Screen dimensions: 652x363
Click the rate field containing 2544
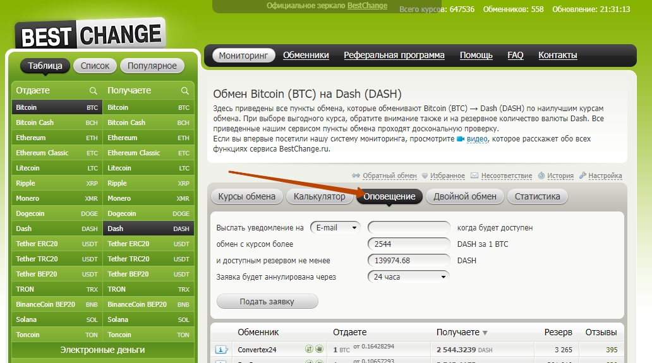point(409,244)
